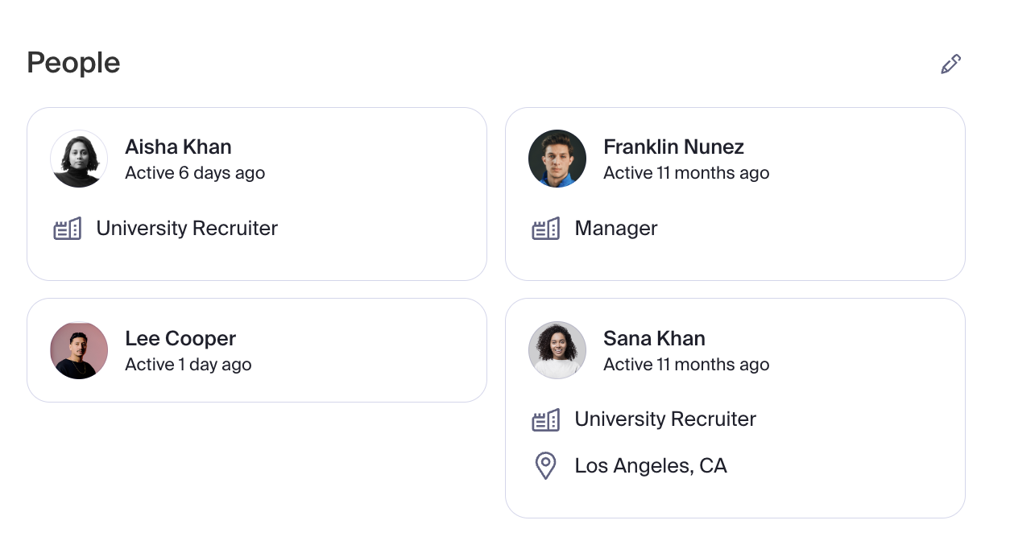The image size is (1010, 541).
Task: Click the building icon in Sana Khan's card
Action: click(546, 419)
